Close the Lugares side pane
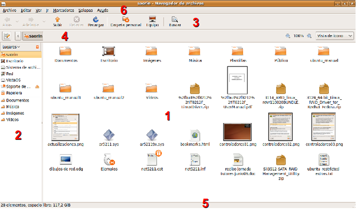Screen dimensions: 356x213 click(x=37, y=47)
